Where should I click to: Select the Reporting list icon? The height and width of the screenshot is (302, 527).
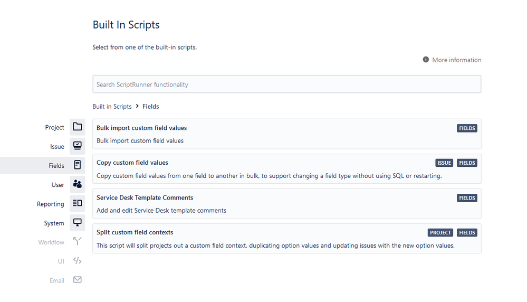78,203
